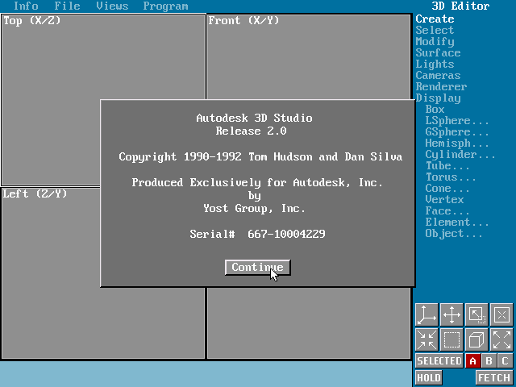Select the Pan four-arrow icon
Viewport: 516px width, 387px height.
[x=451, y=314]
